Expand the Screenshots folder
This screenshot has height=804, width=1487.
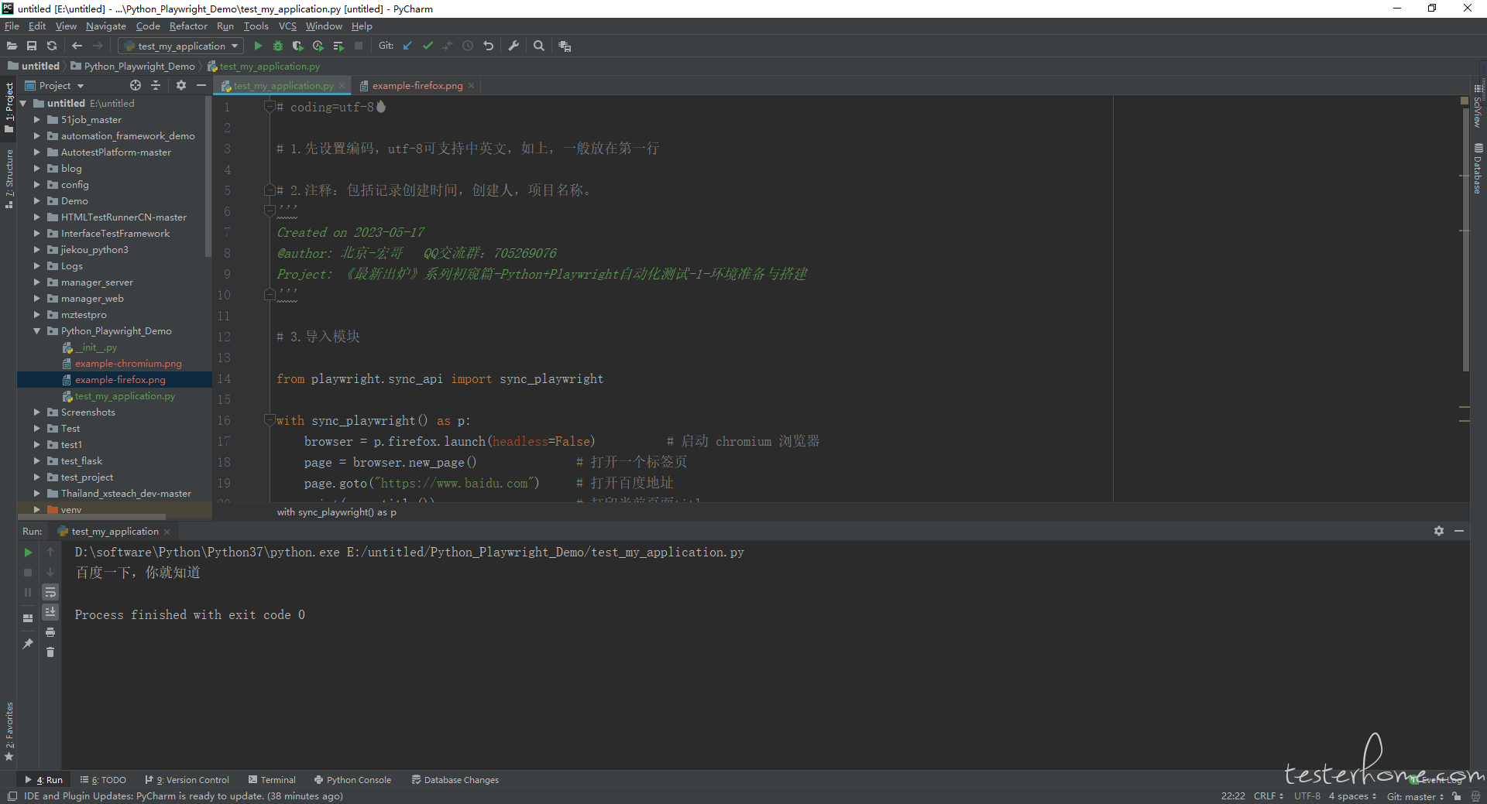pyautogui.click(x=36, y=412)
